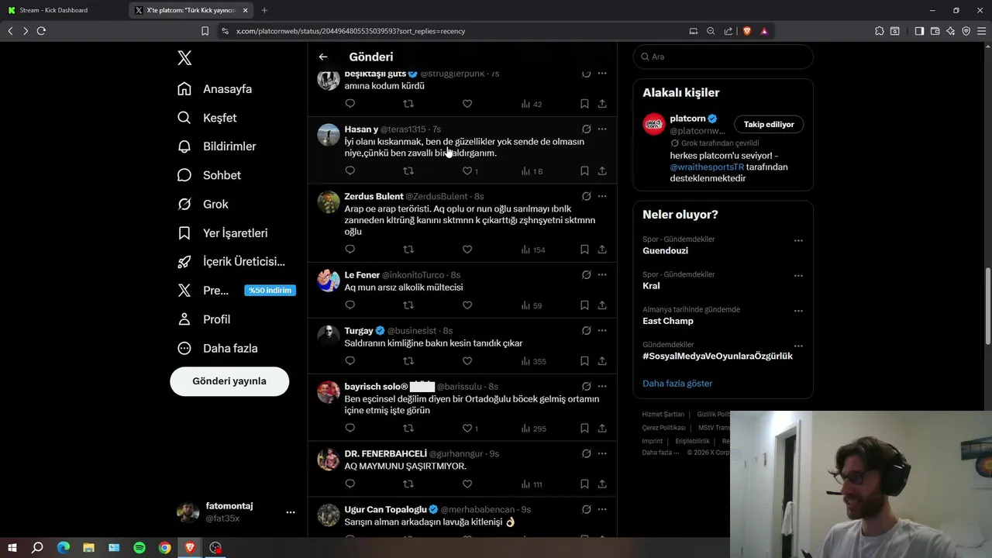Open the Windows Start menu
The image size is (992, 558).
[x=12, y=548]
